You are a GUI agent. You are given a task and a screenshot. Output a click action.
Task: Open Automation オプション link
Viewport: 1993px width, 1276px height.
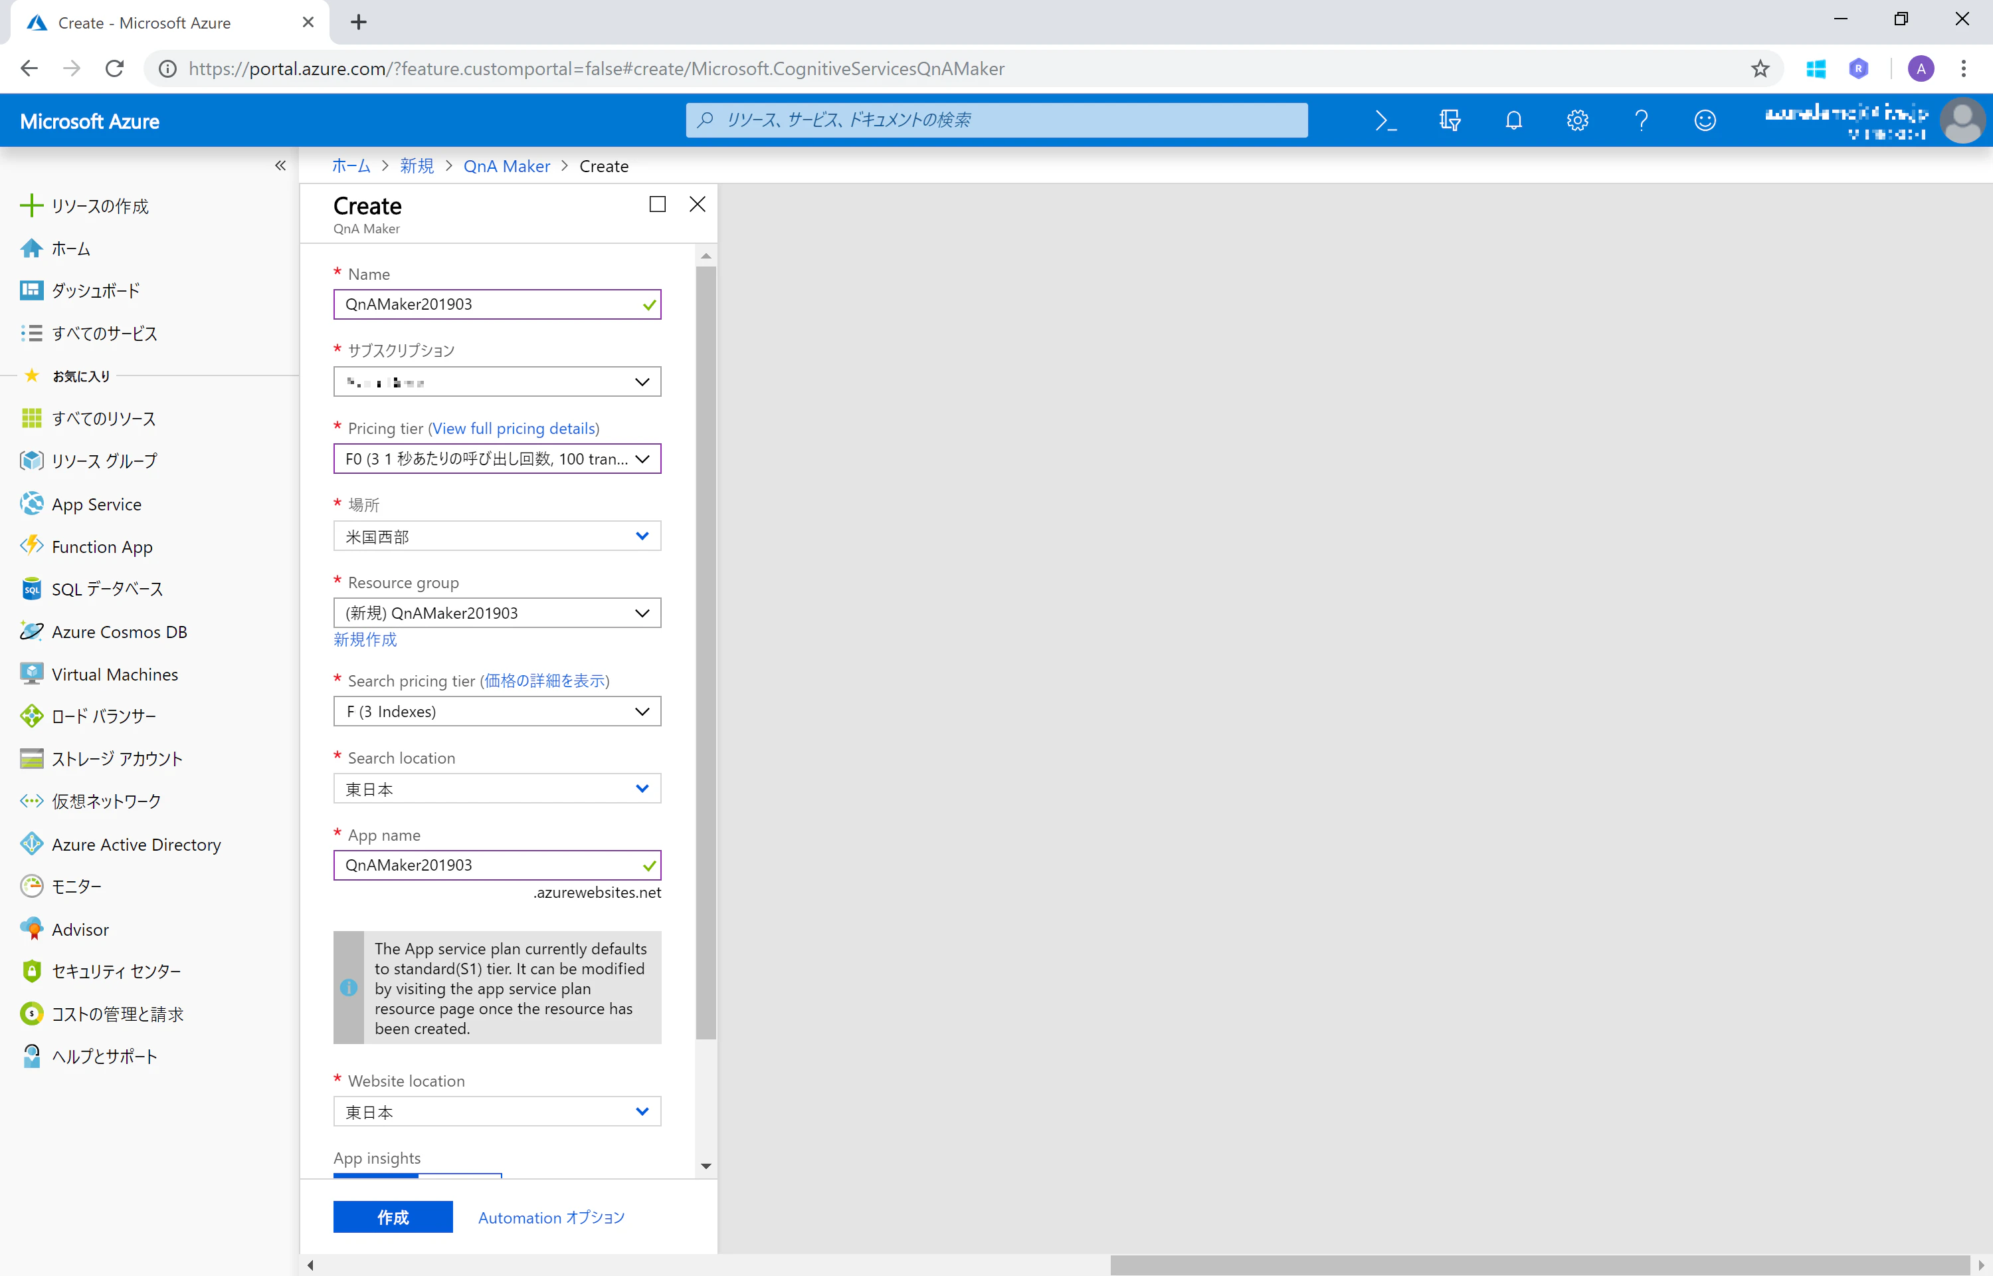[551, 1217]
